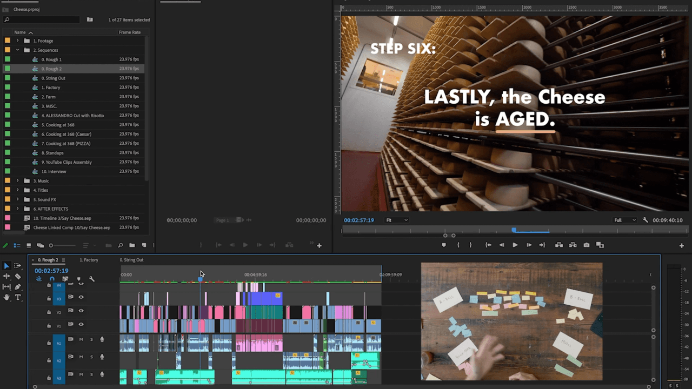This screenshot has width=692, height=389.
Task: Hide track V1 with eye icon
Action: point(81,324)
